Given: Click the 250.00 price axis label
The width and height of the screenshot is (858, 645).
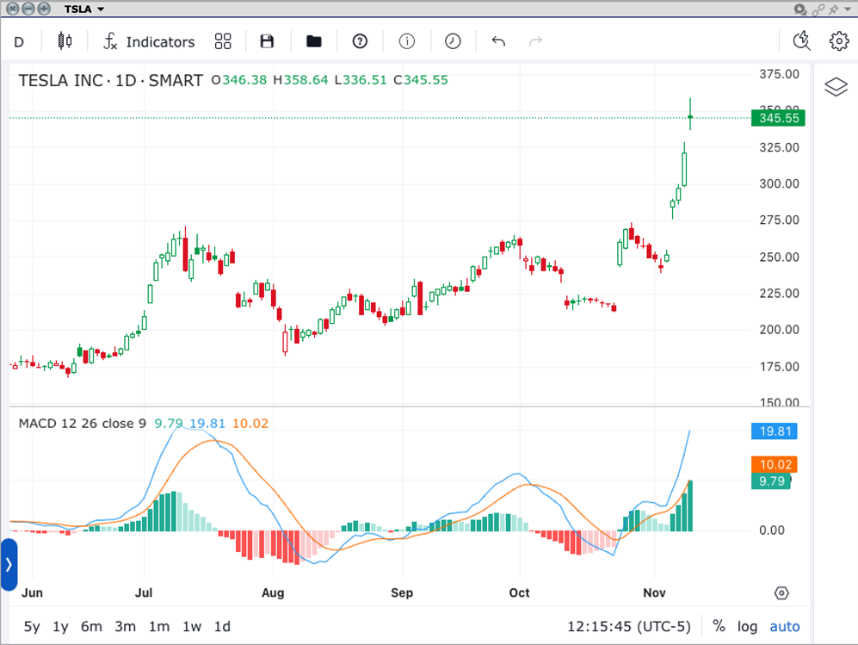Looking at the screenshot, I should [779, 257].
